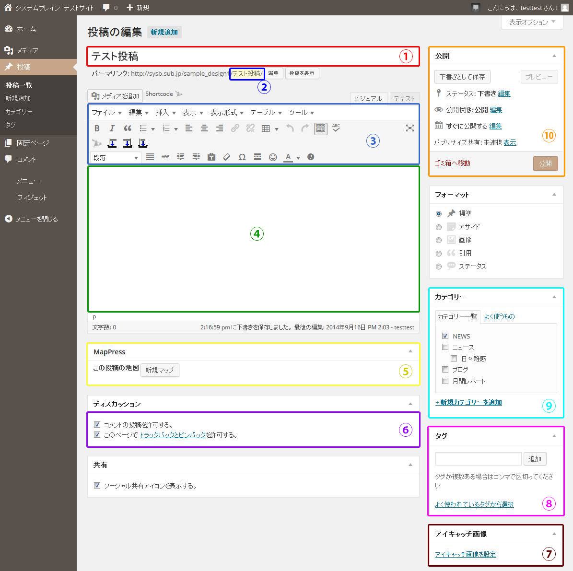The width and height of the screenshot is (573, 571).
Task: Uncheck コメントの投稿を許可する checkbox
Action: [97, 425]
